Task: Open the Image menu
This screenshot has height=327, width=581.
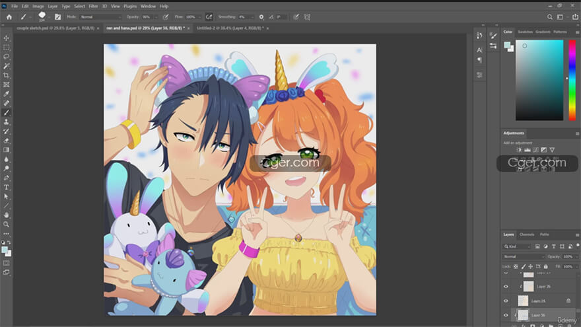Action: tap(38, 7)
